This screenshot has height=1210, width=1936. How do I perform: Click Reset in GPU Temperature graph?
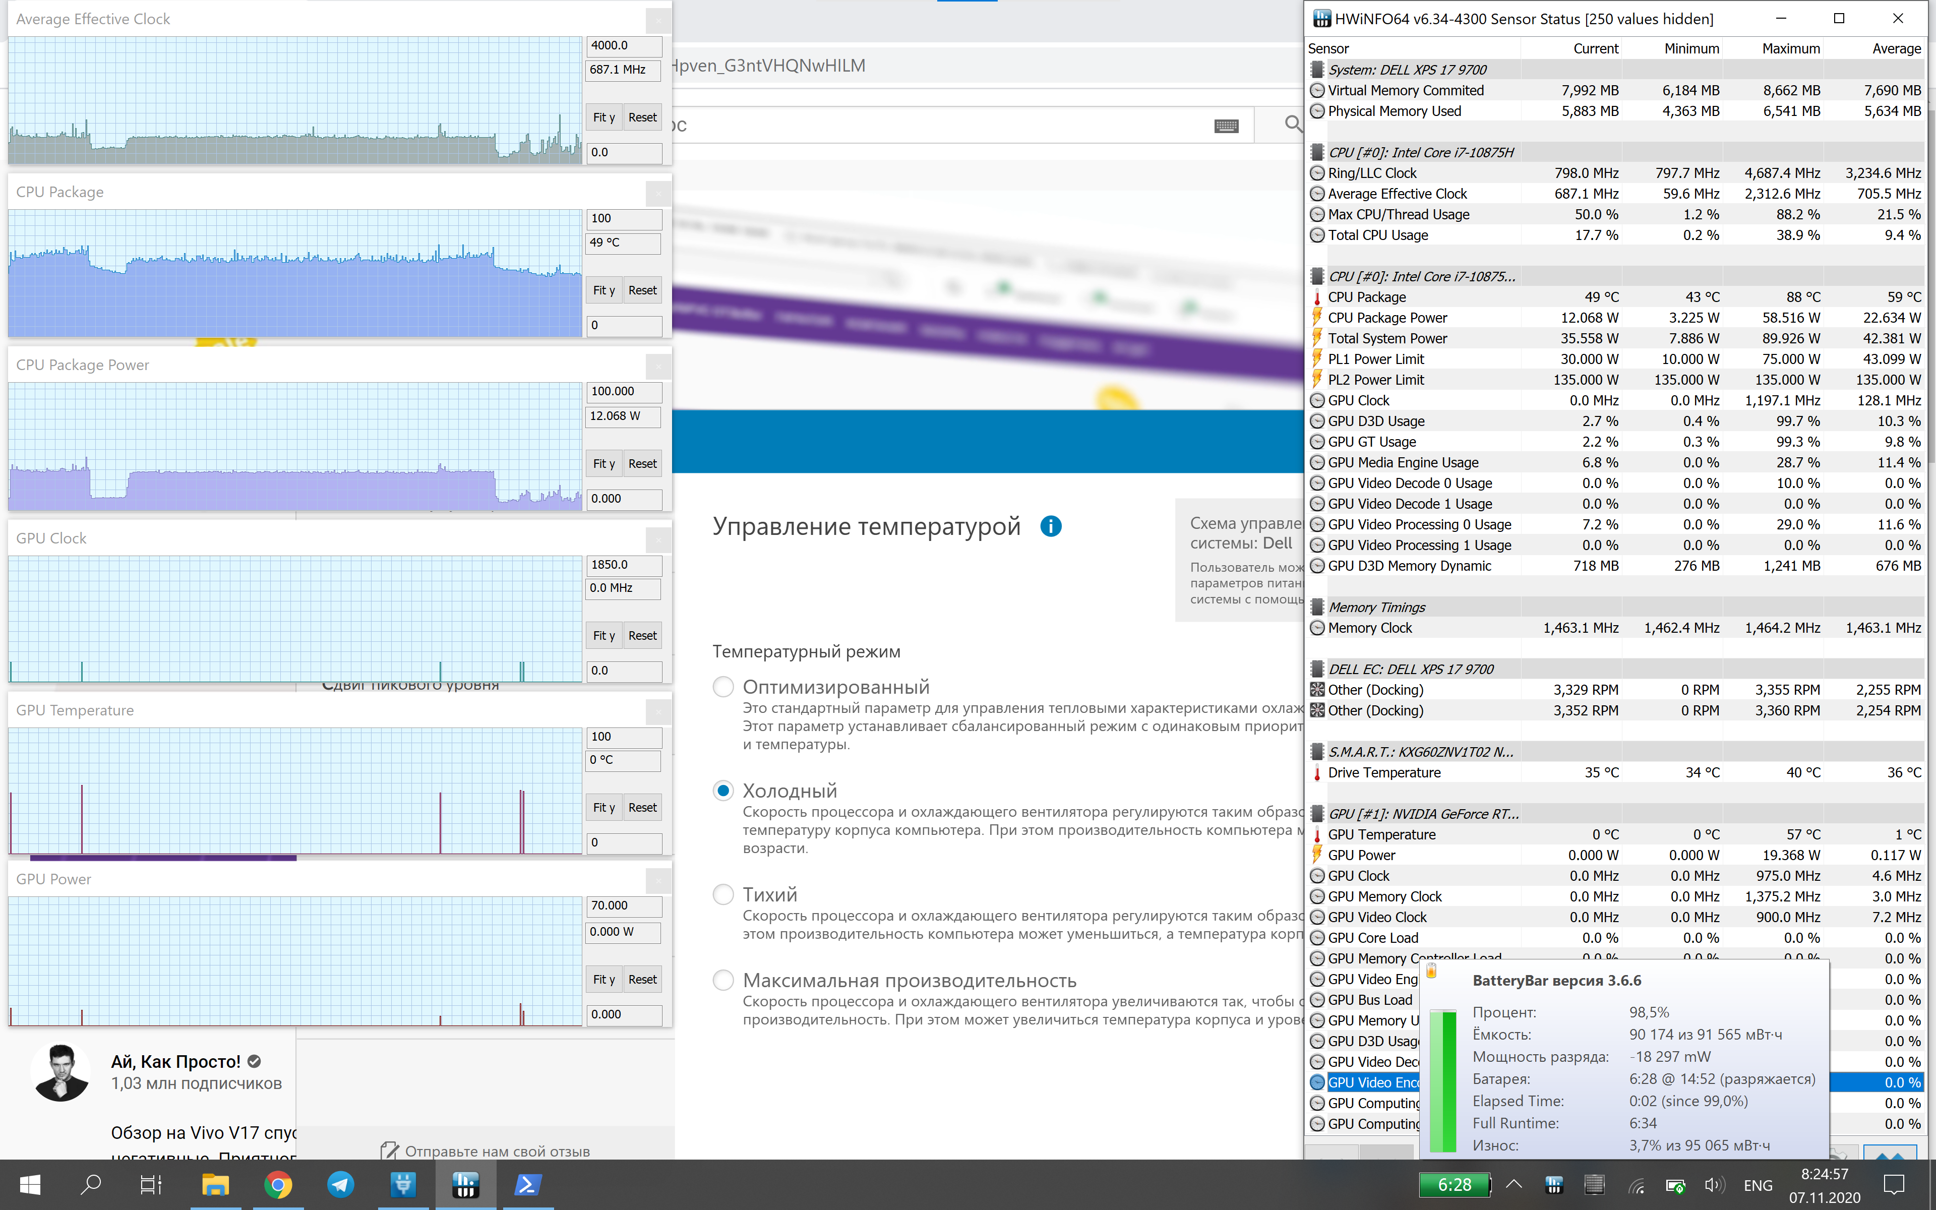coord(642,808)
